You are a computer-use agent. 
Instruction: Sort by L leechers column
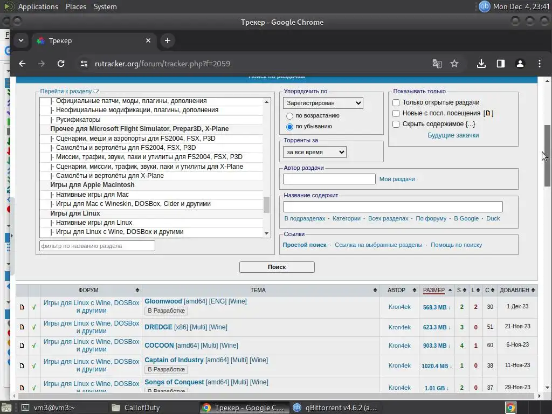pyautogui.click(x=475, y=290)
